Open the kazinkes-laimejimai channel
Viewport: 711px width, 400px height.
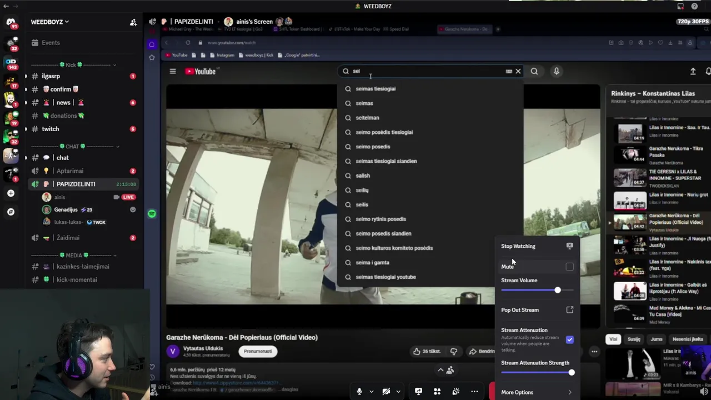(84, 267)
